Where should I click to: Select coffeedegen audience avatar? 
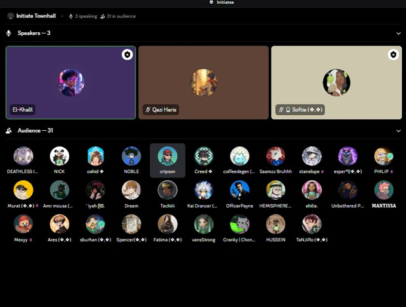pyautogui.click(x=239, y=156)
